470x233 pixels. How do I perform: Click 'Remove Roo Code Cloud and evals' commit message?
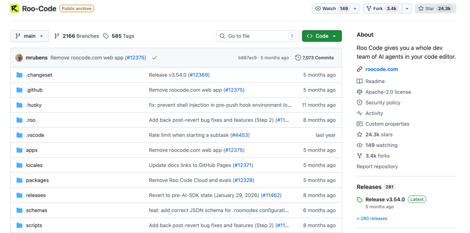190,180
